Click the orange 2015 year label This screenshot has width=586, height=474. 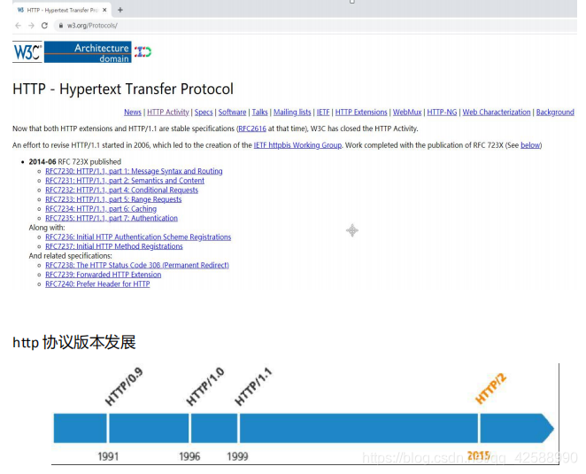(479, 455)
